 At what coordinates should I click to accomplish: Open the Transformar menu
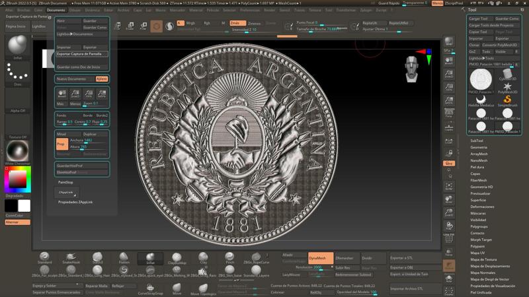coord(346,10)
